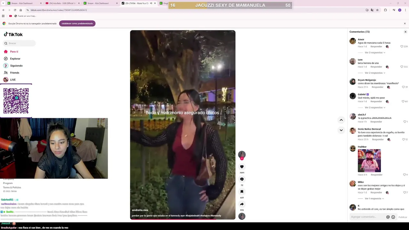
Task: Reply to abel.h.f's comment
Action: click(376, 122)
